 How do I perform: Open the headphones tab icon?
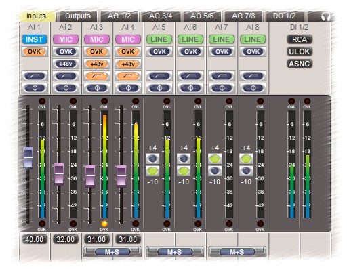(x=325, y=16)
